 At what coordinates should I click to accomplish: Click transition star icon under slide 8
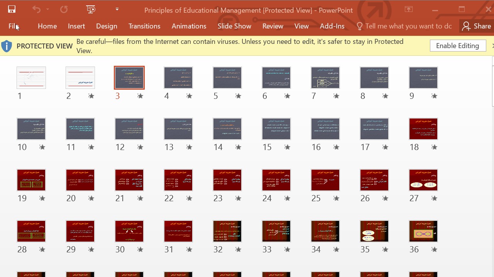click(385, 96)
